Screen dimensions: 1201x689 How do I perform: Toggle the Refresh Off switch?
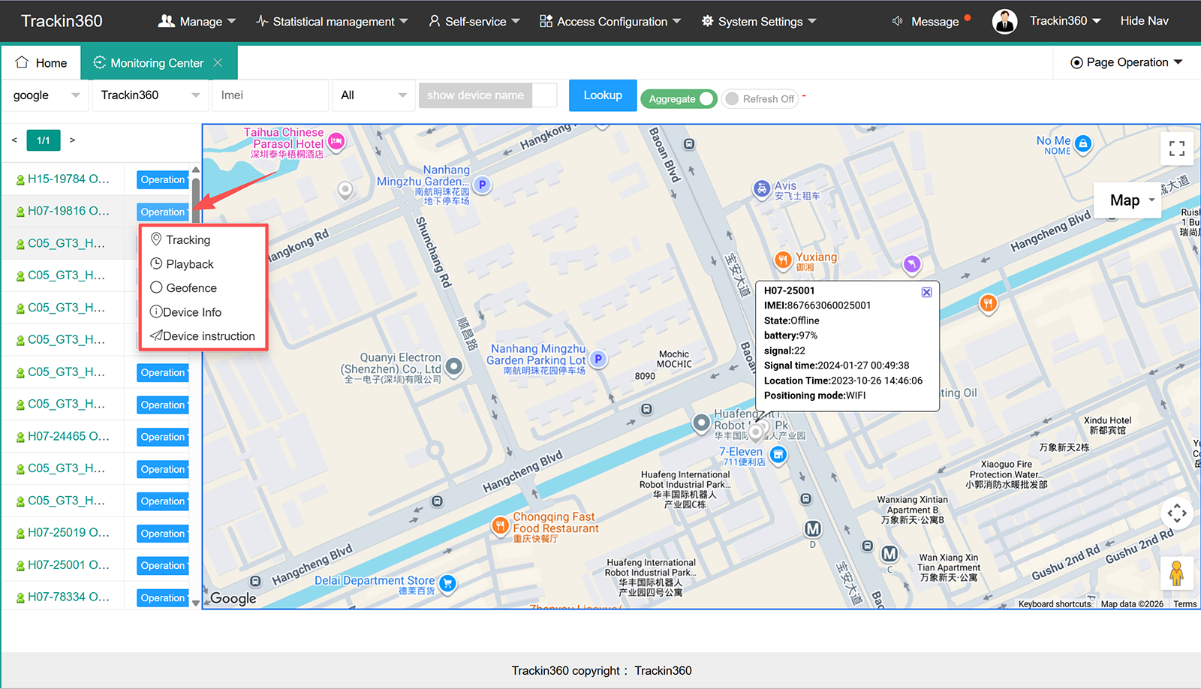760,98
